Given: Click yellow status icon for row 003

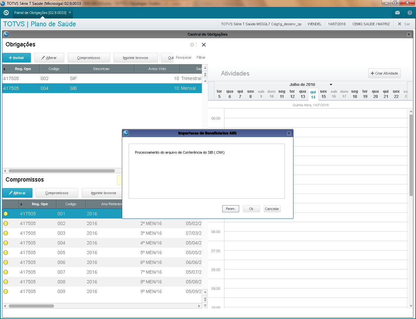Looking at the screenshot, I should 6,233.
